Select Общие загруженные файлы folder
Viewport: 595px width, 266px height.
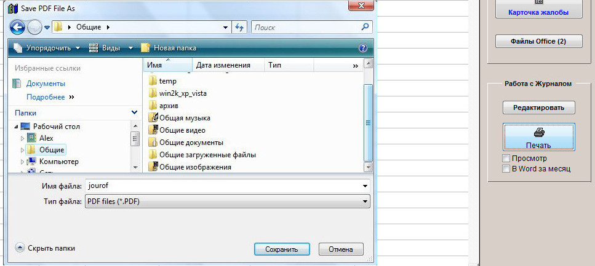tap(202, 155)
